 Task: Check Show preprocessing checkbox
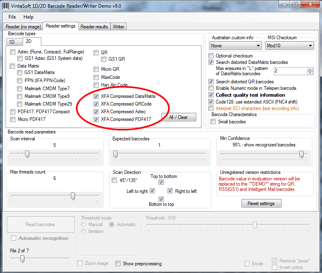118,264
